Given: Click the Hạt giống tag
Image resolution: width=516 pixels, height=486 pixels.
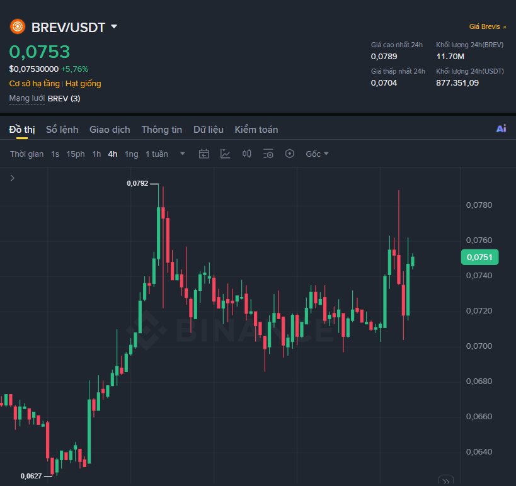Looking at the screenshot, I should pos(83,84).
